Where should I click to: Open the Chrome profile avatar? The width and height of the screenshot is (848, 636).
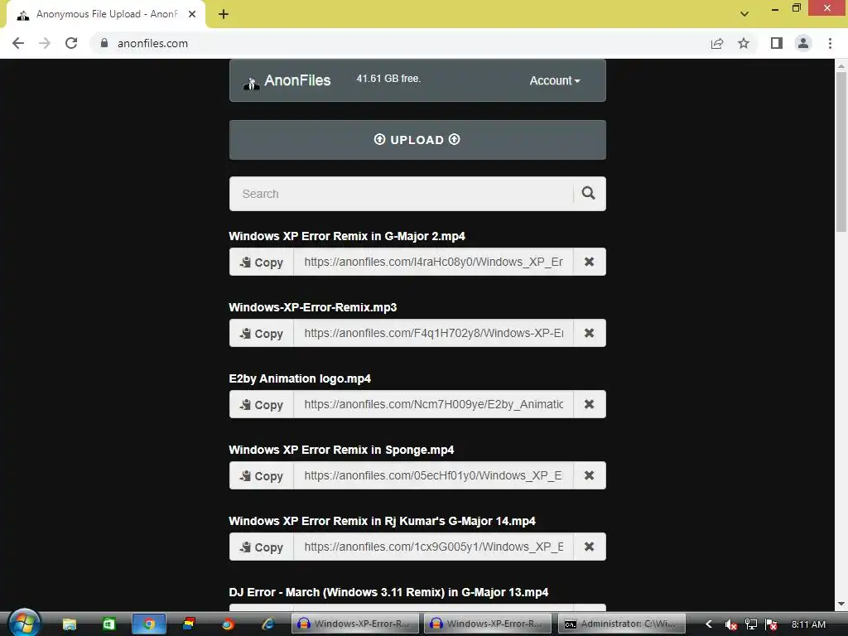[803, 43]
